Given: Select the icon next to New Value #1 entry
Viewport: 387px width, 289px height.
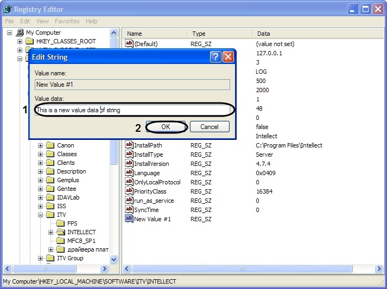Looking at the screenshot, I should click(x=129, y=219).
